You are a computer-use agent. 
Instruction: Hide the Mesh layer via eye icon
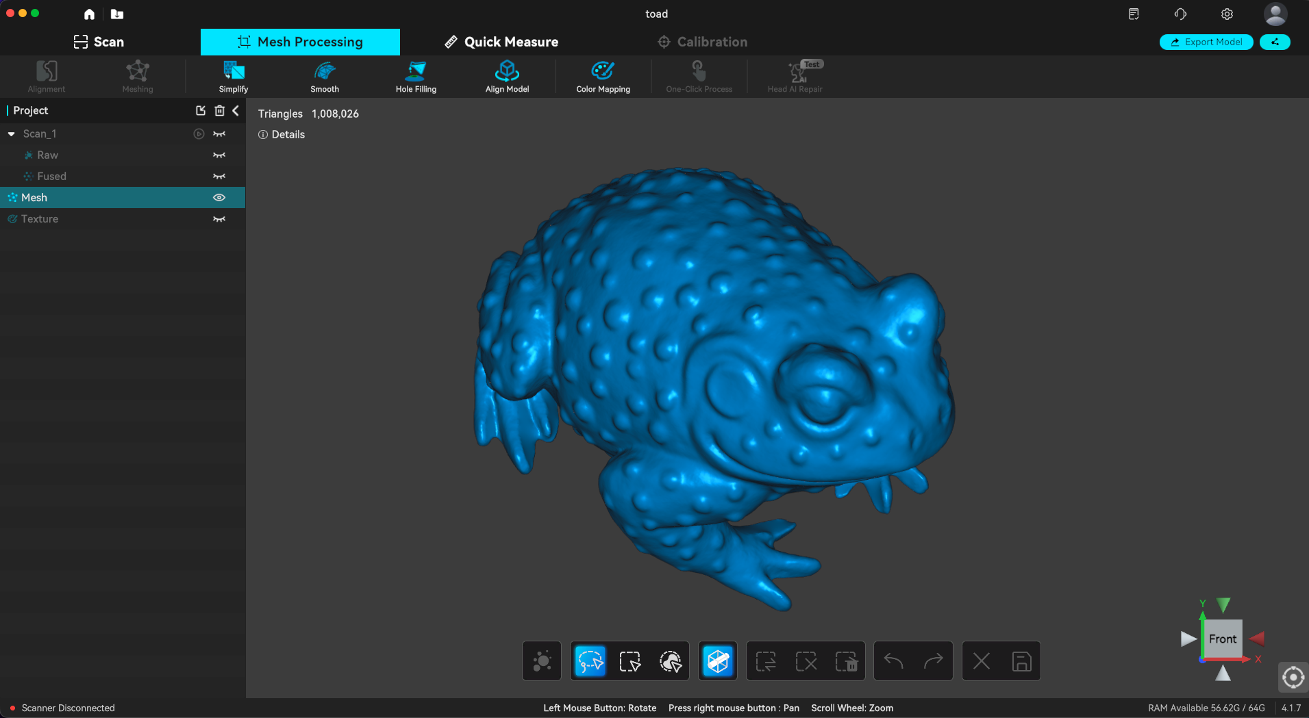point(219,198)
